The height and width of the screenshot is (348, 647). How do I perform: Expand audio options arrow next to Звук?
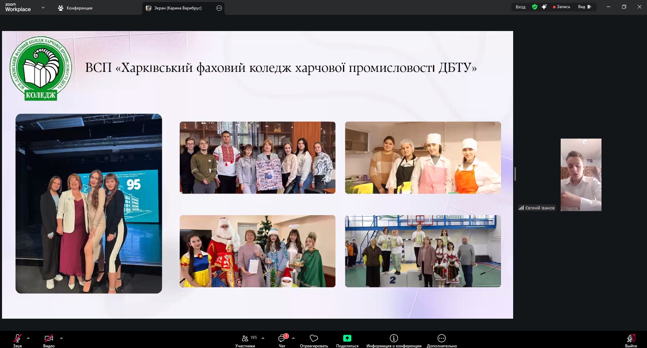(28, 338)
